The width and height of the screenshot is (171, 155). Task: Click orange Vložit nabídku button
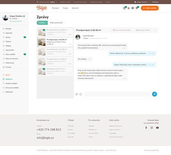(x=150, y=8)
